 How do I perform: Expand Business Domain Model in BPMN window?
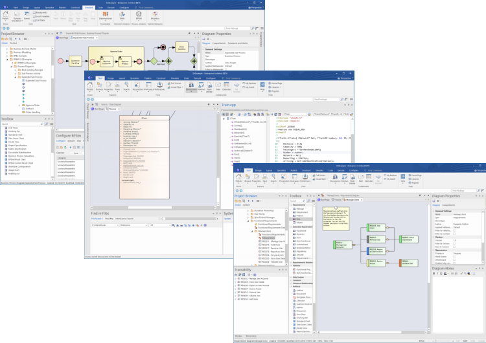click(x=7, y=49)
